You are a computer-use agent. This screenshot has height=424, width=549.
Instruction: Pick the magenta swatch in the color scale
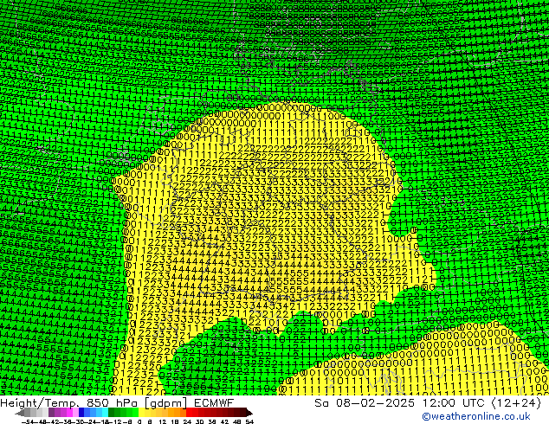click(x=61, y=412)
